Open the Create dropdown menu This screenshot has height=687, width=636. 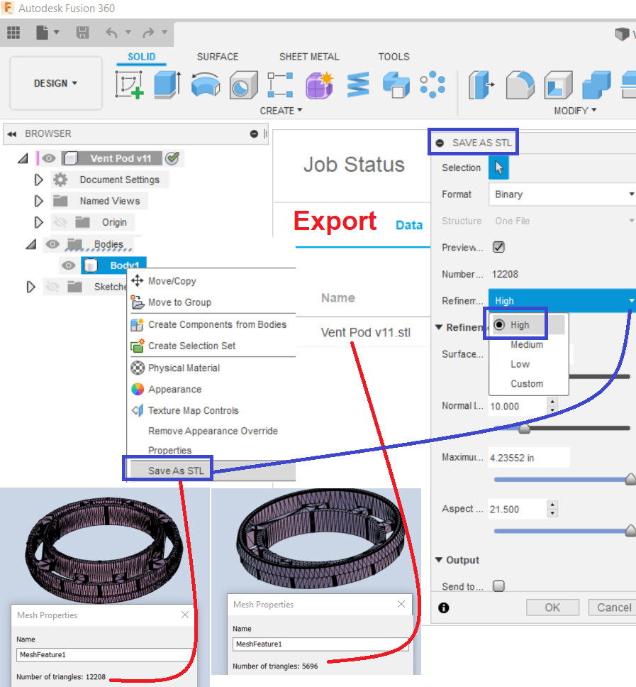[x=281, y=111]
